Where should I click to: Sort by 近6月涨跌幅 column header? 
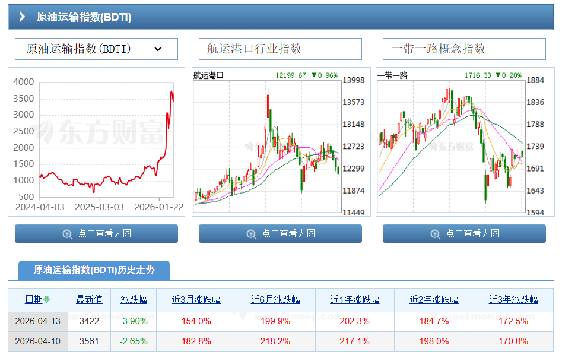(x=275, y=299)
